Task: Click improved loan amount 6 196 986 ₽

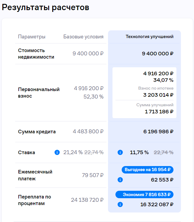Action: click(x=158, y=132)
